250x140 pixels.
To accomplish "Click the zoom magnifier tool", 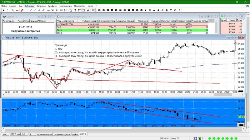I will click(12, 10).
